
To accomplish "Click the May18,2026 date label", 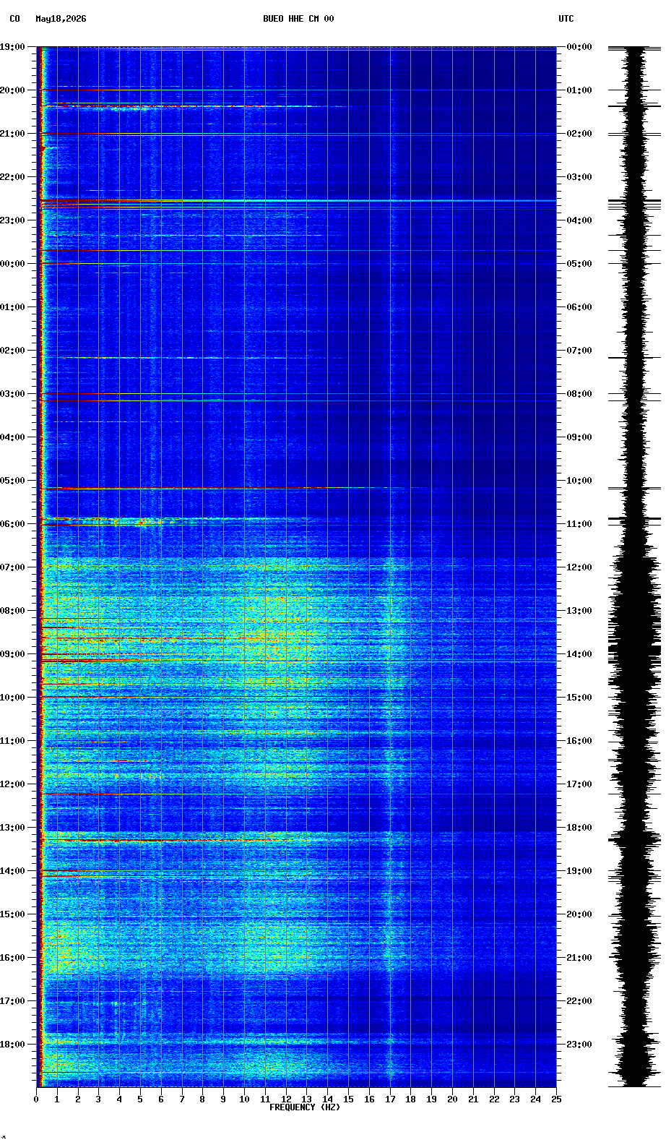I will (x=61, y=19).
